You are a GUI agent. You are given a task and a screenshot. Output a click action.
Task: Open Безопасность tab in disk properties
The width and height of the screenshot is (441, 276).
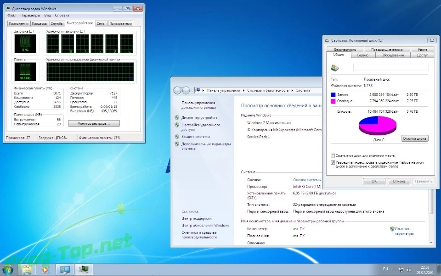coord(345,50)
